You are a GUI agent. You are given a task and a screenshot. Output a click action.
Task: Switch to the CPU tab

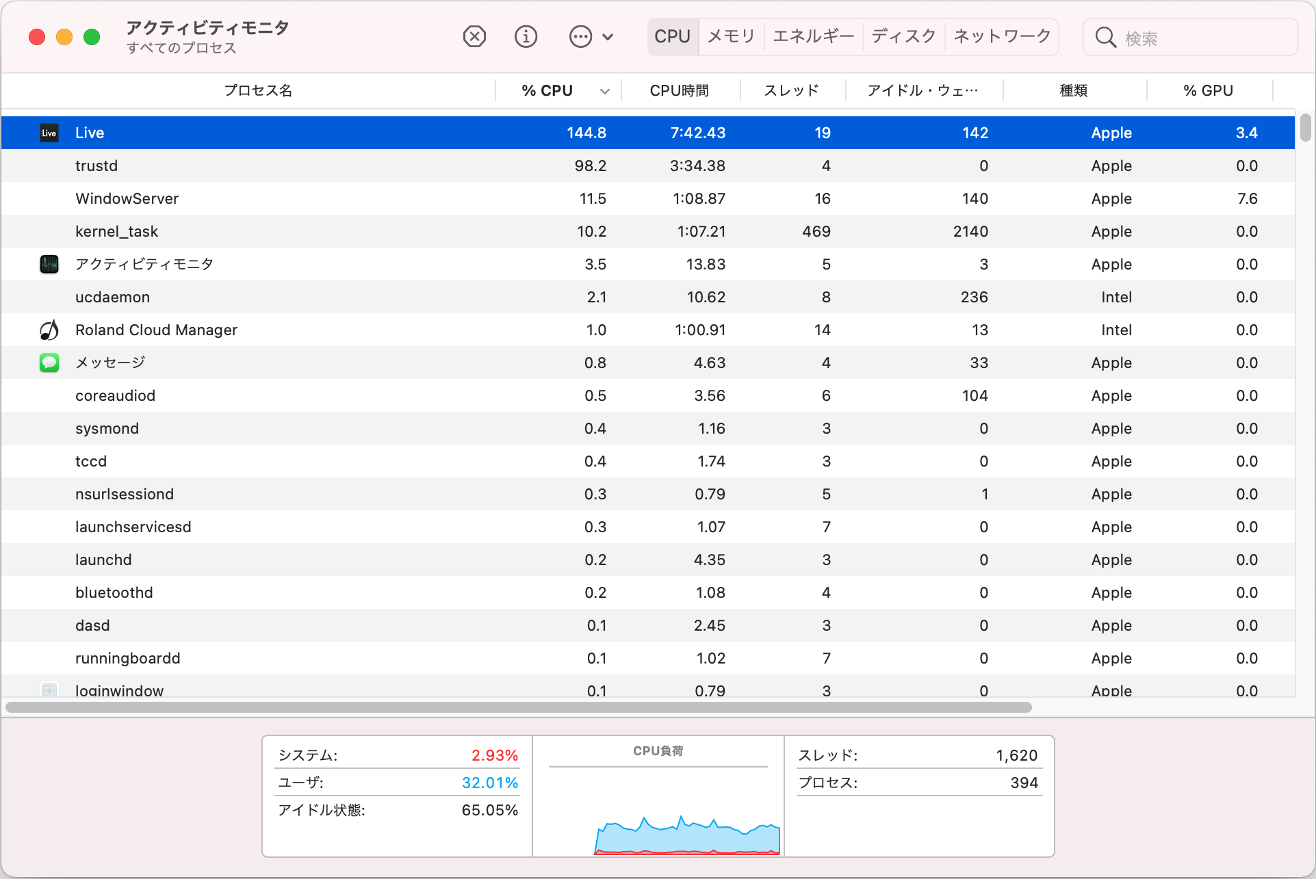click(x=672, y=36)
